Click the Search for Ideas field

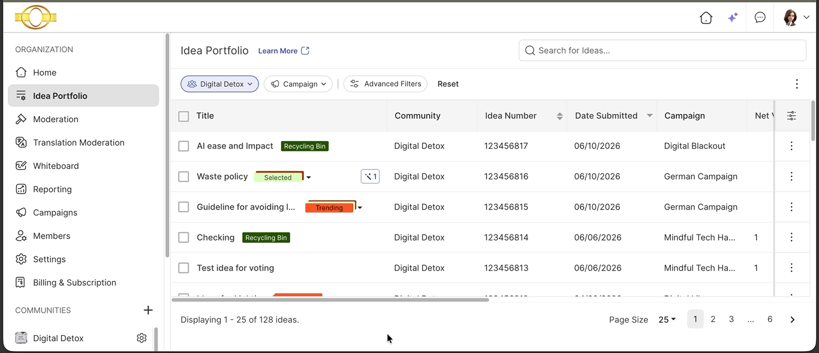coord(663,50)
